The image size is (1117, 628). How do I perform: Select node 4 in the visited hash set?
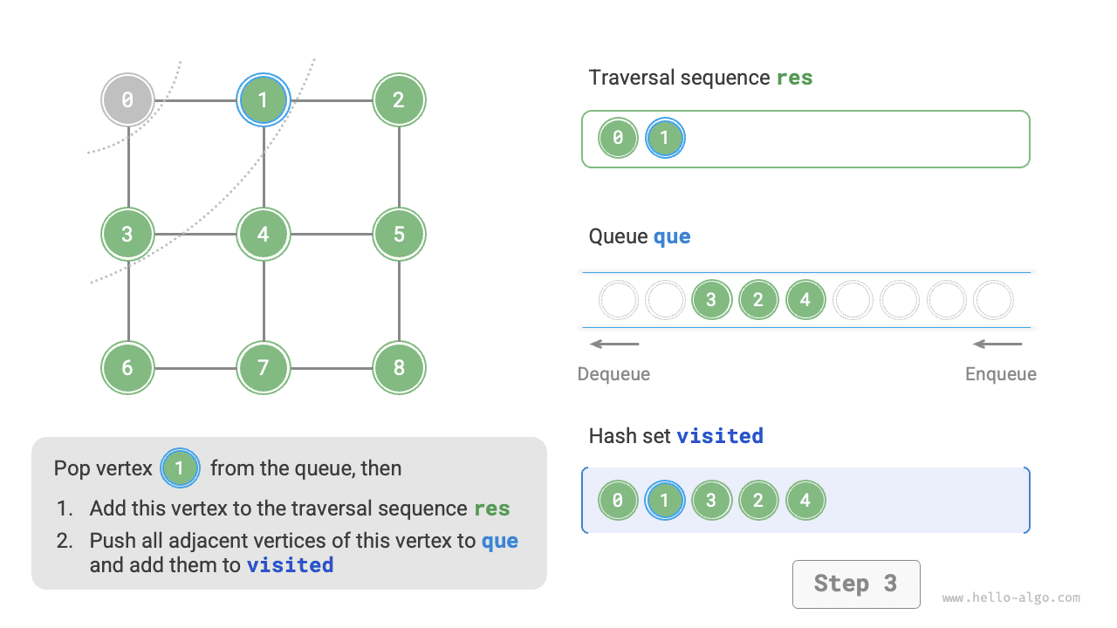click(x=805, y=501)
